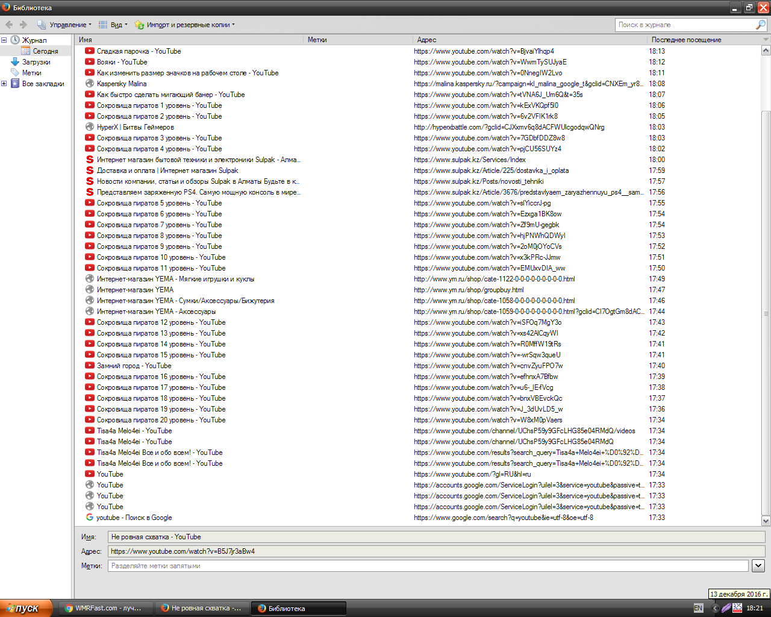Viewport: 771px width, 617px height.
Task: Click the ym.ru/shop/groupbuy.html address cell
Action: click(x=469, y=290)
